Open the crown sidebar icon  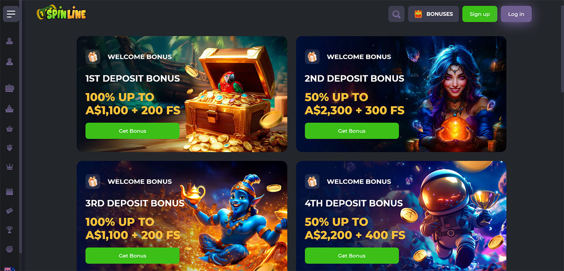(x=9, y=167)
